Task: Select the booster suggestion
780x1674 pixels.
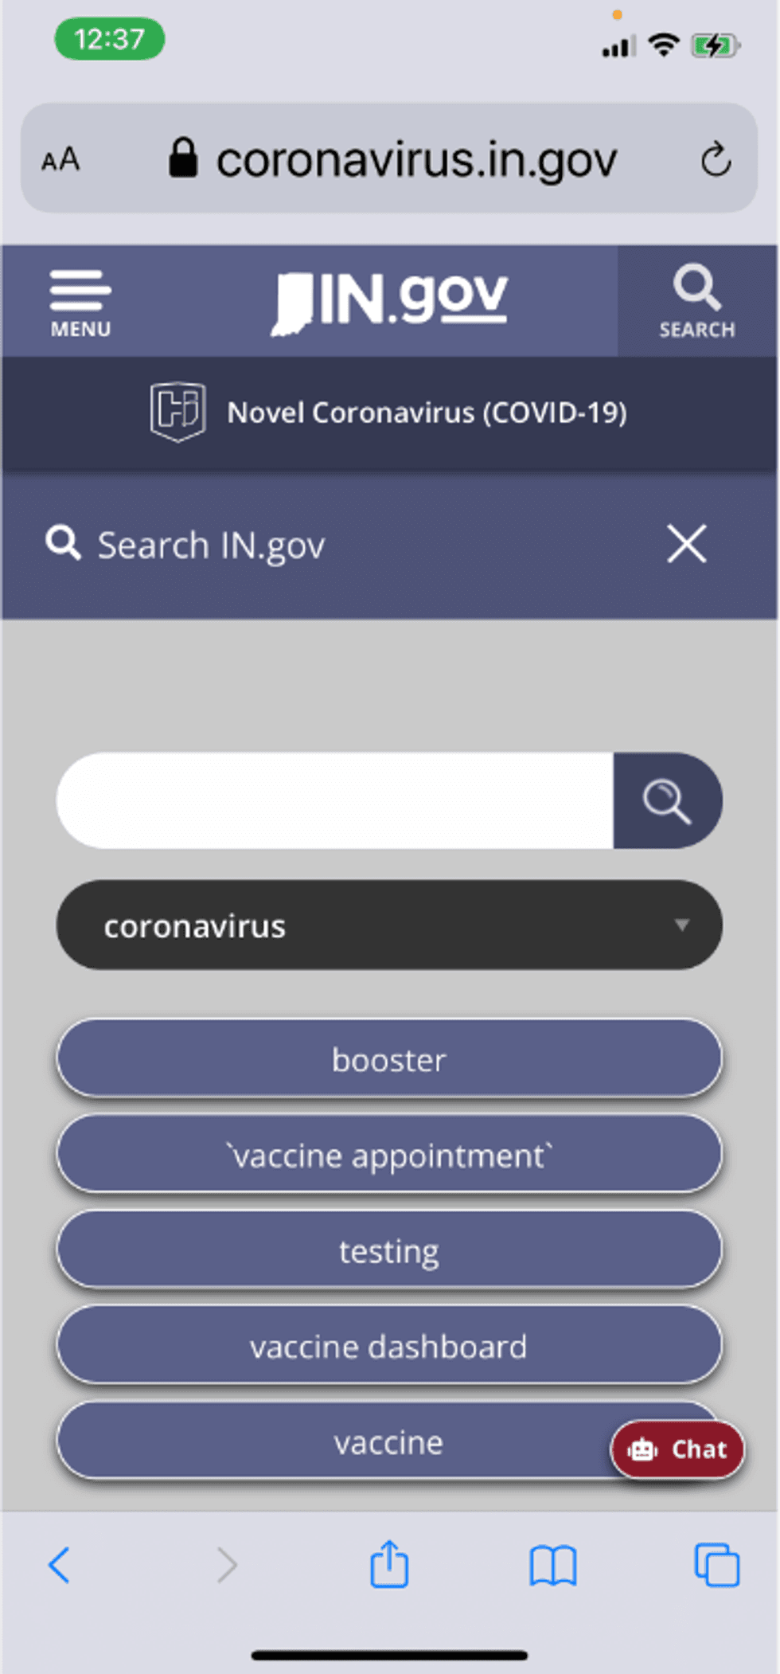Action: pyautogui.click(x=389, y=1060)
